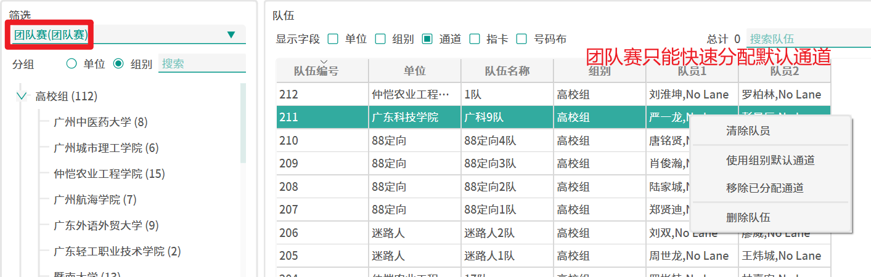Collapse the 高校组 tree node
The image size is (871, 277).
point(22,96)
